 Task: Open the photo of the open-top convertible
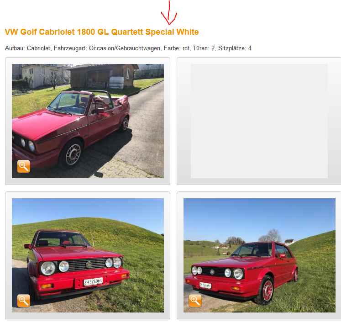(88, 121)
